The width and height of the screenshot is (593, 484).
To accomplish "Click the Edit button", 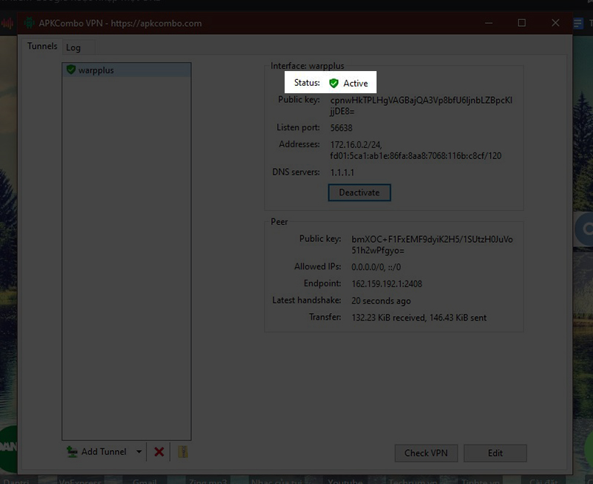I will coord(495,453).
